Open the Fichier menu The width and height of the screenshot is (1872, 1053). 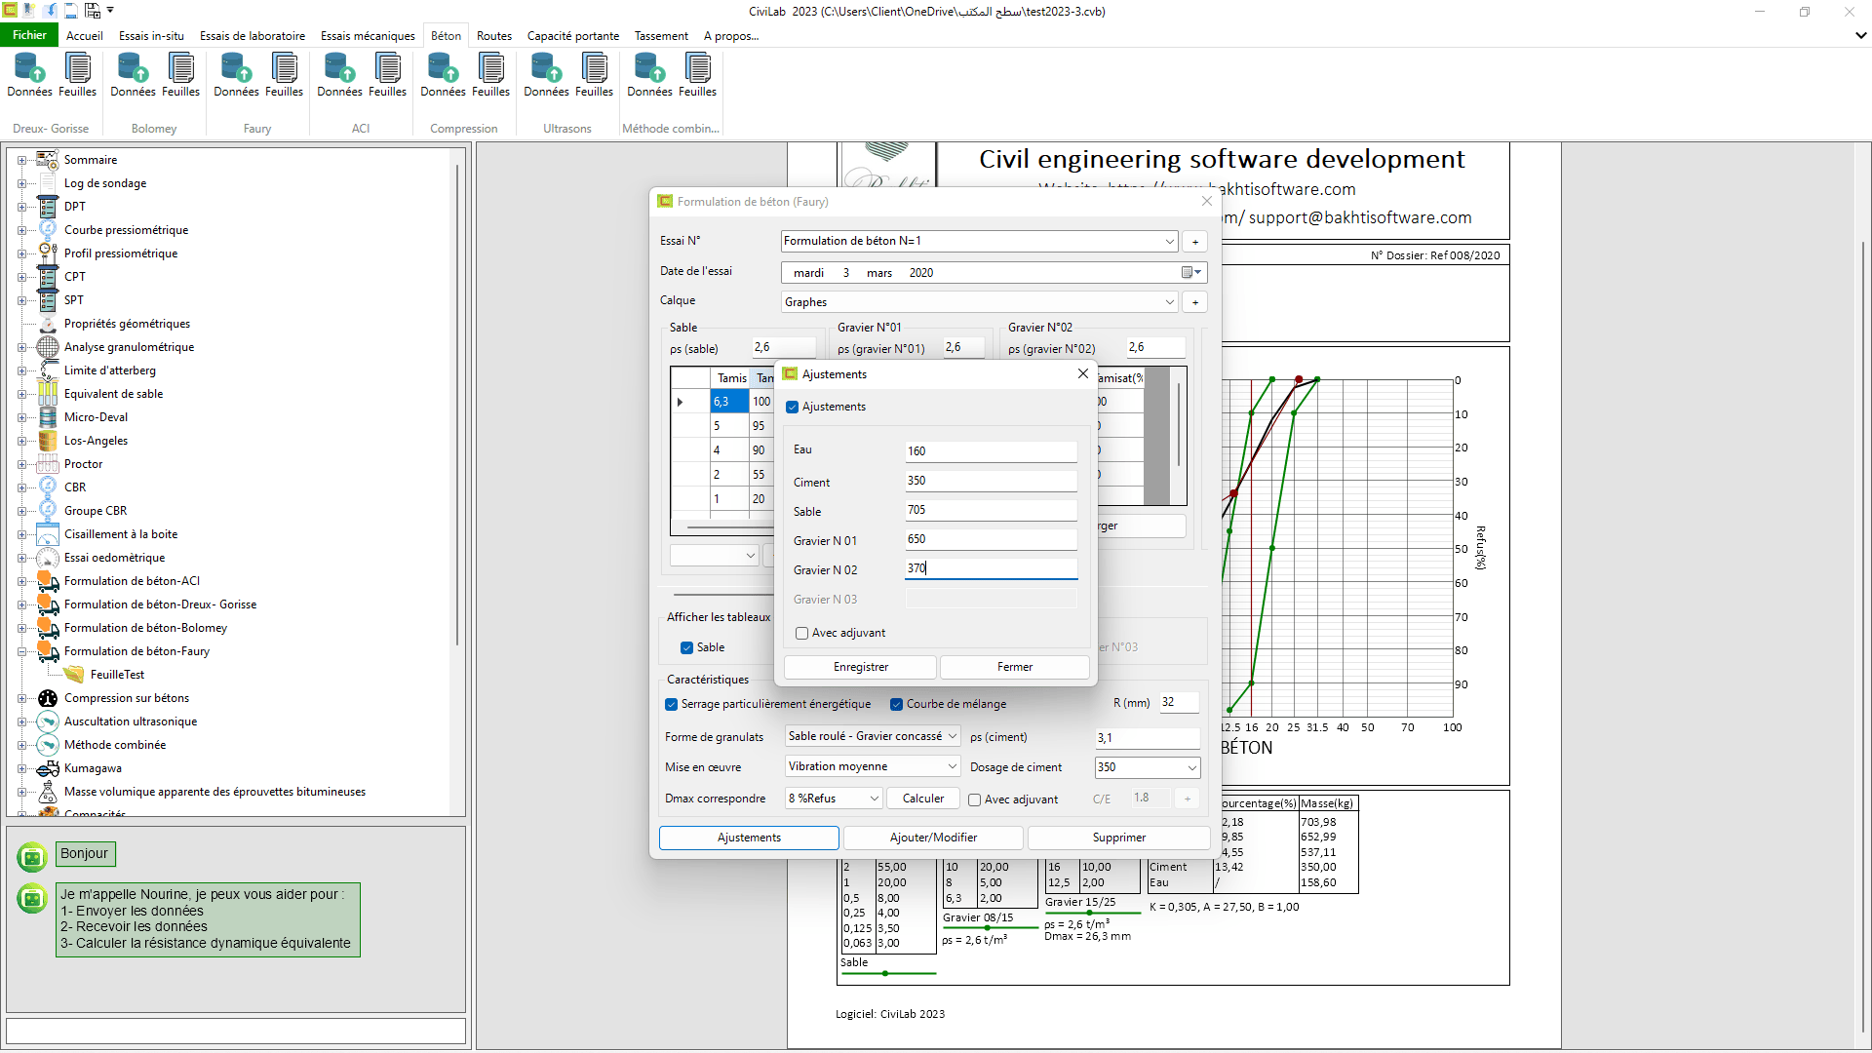click(29, 35)
